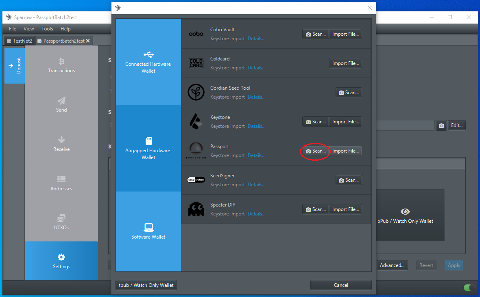Image resolution: width=480 pixels, height=297 pixels.
Task: Open the File menu
Action: tap(13, 29)
